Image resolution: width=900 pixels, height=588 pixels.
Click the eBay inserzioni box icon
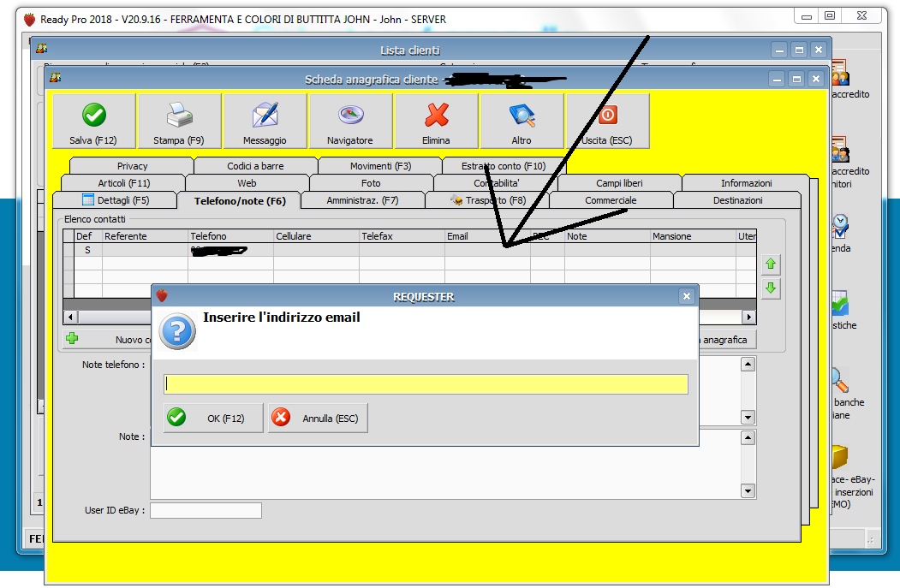coord(840,457)
